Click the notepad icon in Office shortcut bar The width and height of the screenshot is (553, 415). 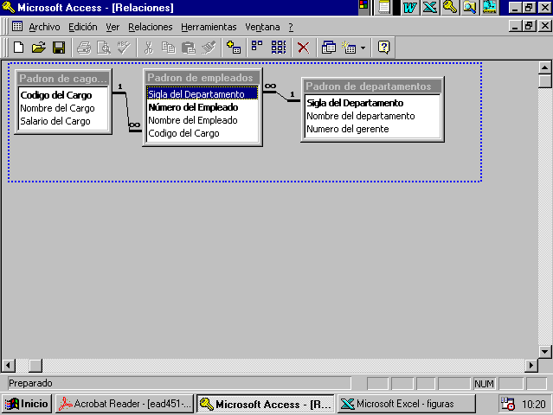coord(384,7)
